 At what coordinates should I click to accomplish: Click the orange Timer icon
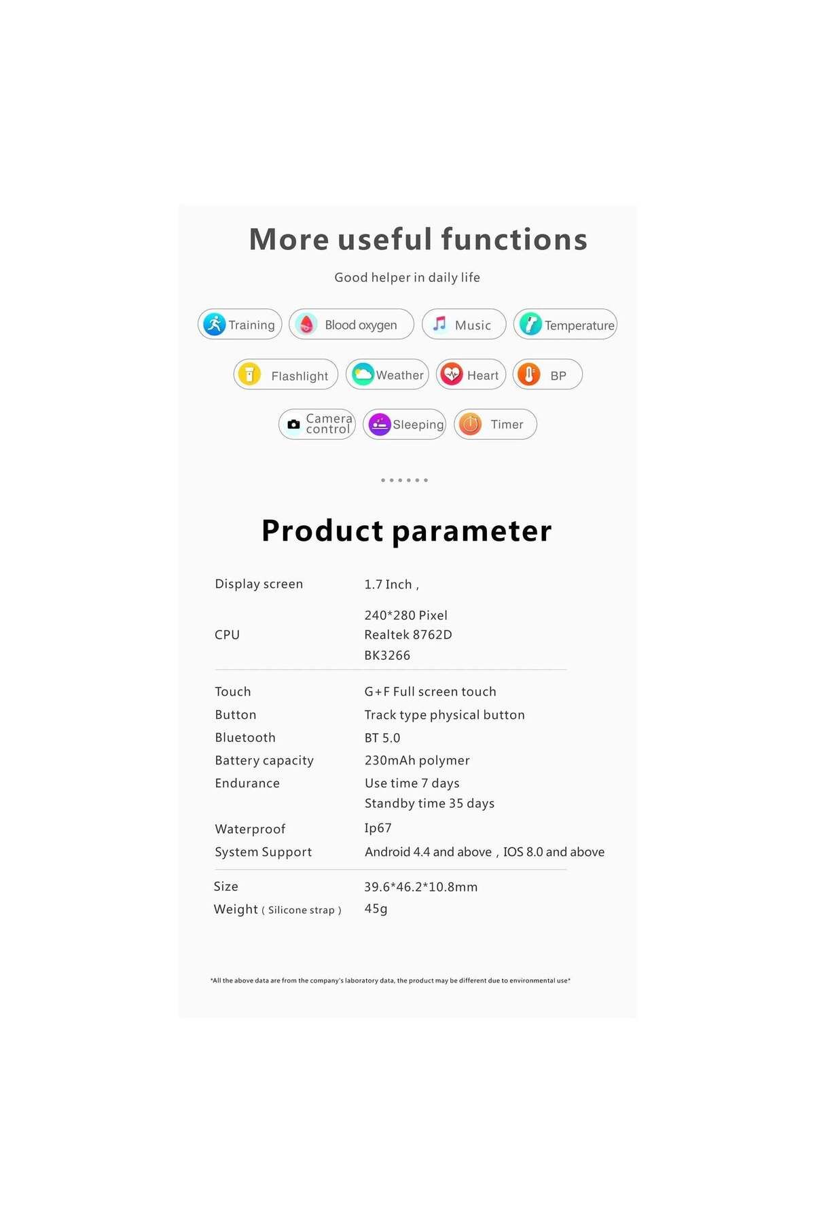[x=470, y=424]
